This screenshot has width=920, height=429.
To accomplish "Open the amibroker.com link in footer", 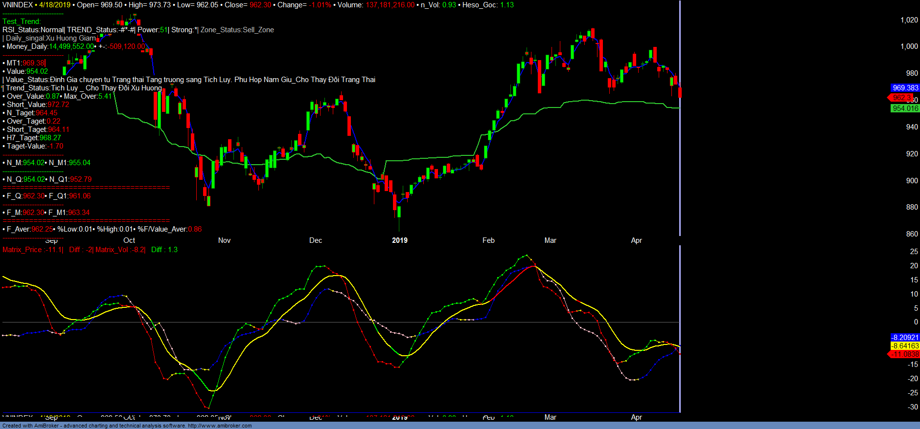I will click(220, 426).
